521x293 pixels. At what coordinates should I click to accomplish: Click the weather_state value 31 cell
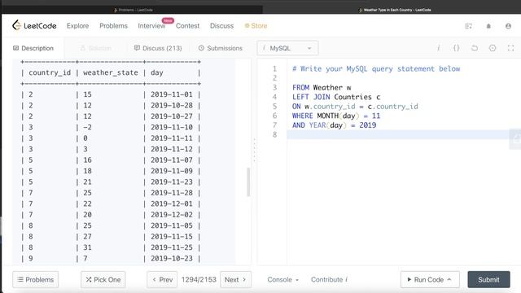(87, 247)
